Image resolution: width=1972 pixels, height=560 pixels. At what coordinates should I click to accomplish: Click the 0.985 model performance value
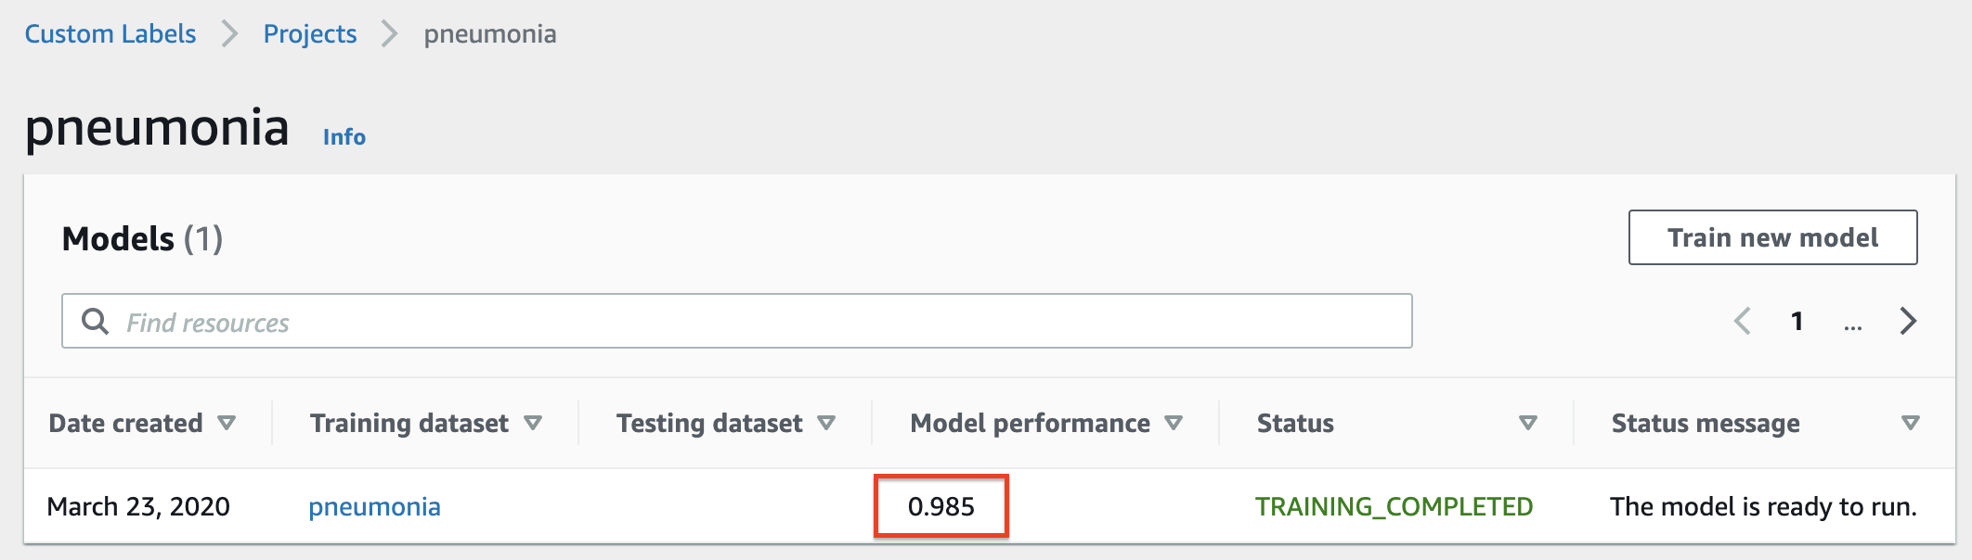(941, 506)
